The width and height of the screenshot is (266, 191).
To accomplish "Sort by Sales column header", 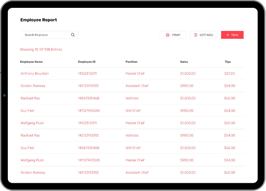I will 184,62.
